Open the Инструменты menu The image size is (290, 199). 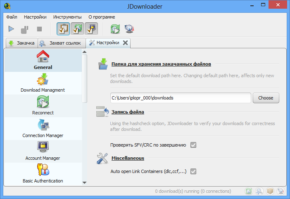pyautogui.click(x=67, y=17)
